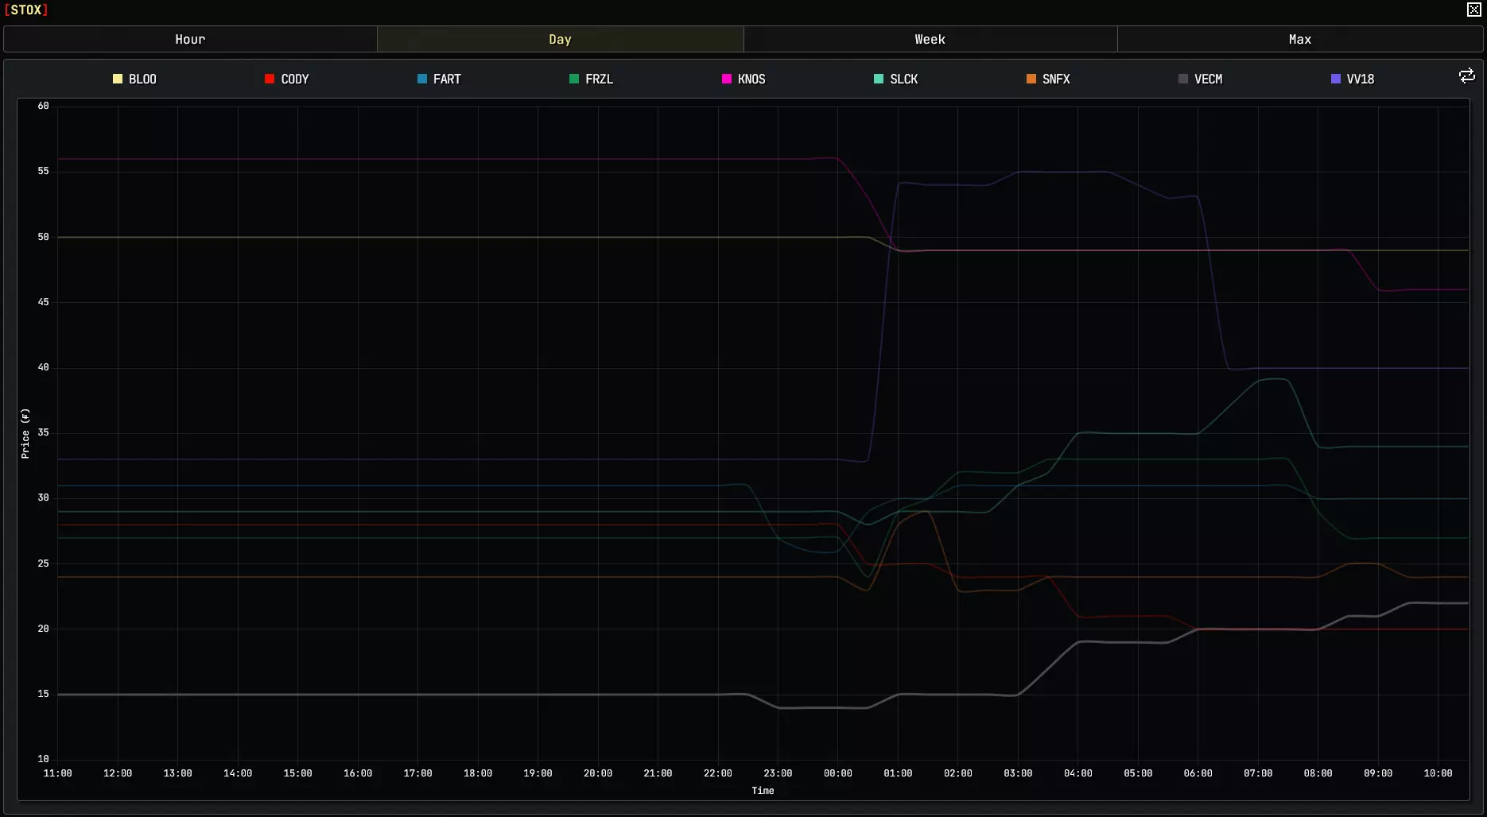Click the yellow BLOO color swatch
The image size is (1487, 817).
[x=118, y=79]
